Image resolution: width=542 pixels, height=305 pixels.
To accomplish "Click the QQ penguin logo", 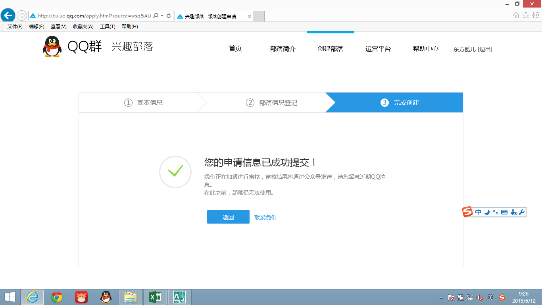I will tap(52, 47).
